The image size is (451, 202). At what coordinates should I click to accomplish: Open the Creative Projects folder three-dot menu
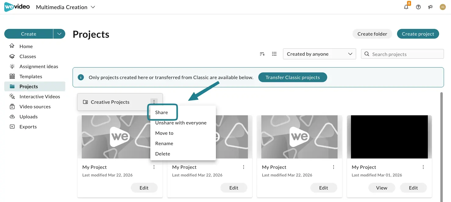point(154,102)
